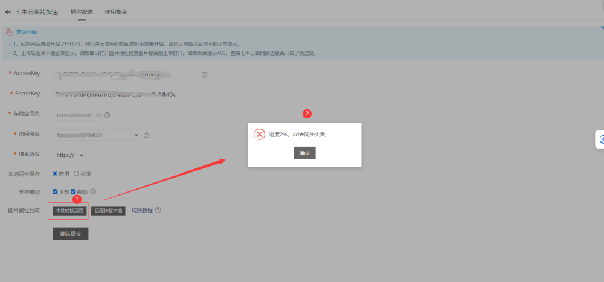The image size is (604, 282).
Task: Open the 转换教程 link
Action: [142, 210]
